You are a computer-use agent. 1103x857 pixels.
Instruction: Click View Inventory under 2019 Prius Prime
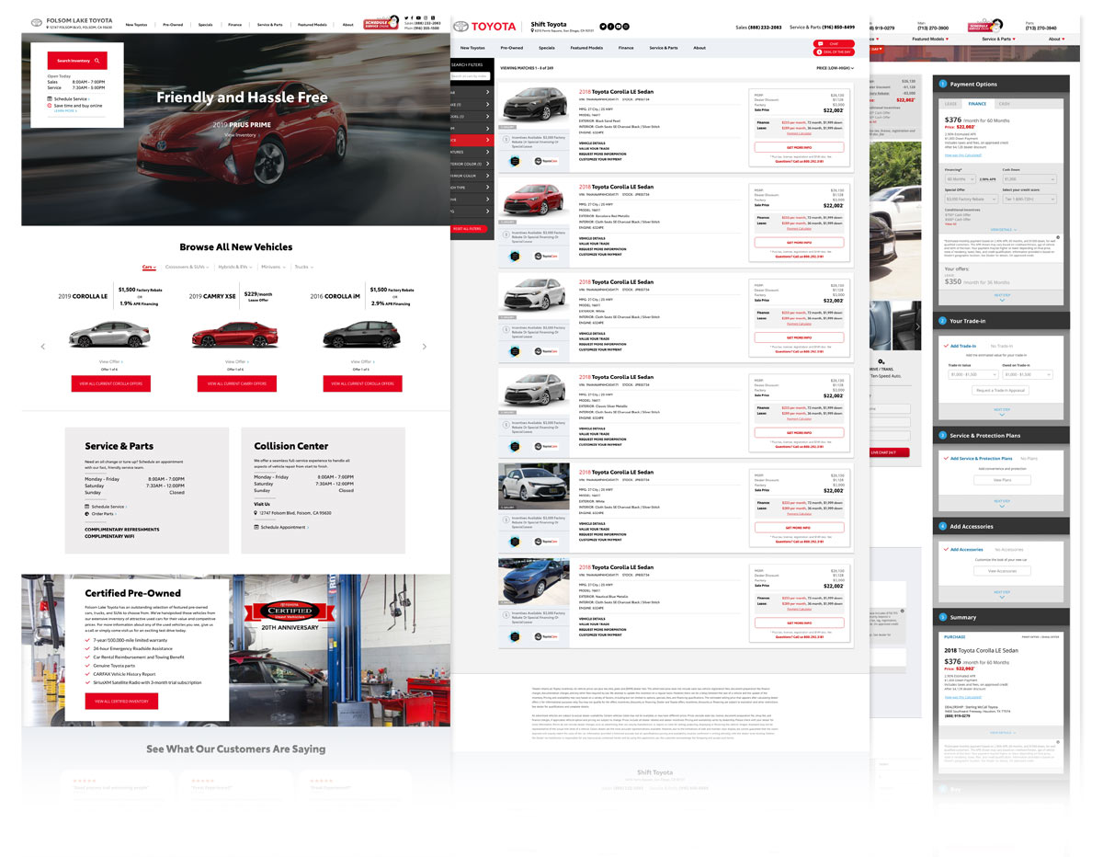click(240, 135)
